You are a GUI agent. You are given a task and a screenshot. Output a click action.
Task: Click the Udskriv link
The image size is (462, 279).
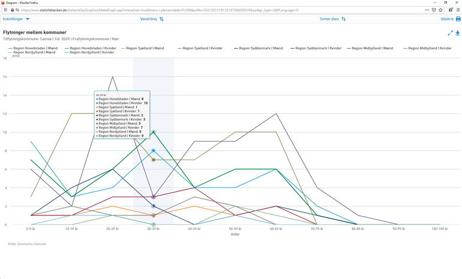pos(447,19)
